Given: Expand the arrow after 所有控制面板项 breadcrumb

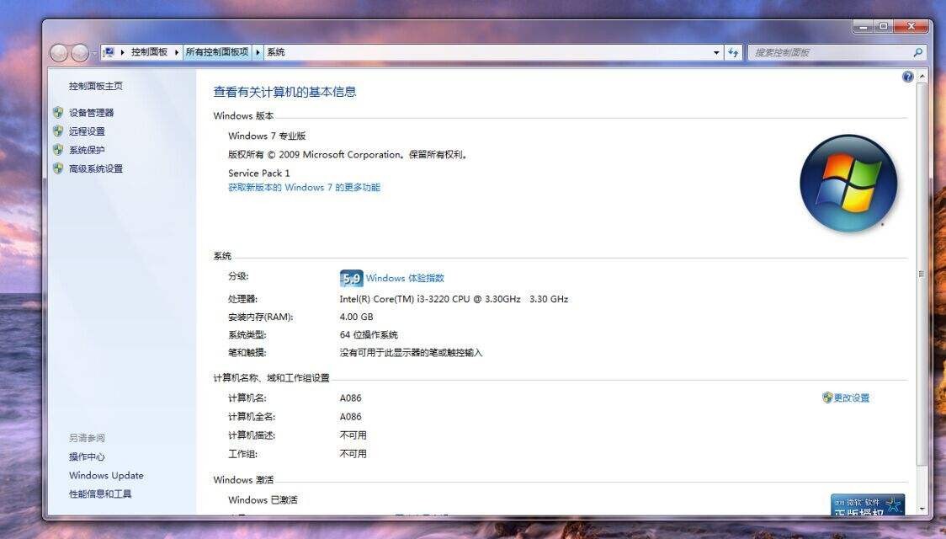Looking at the screenshot, I should [x=258, y=52].
